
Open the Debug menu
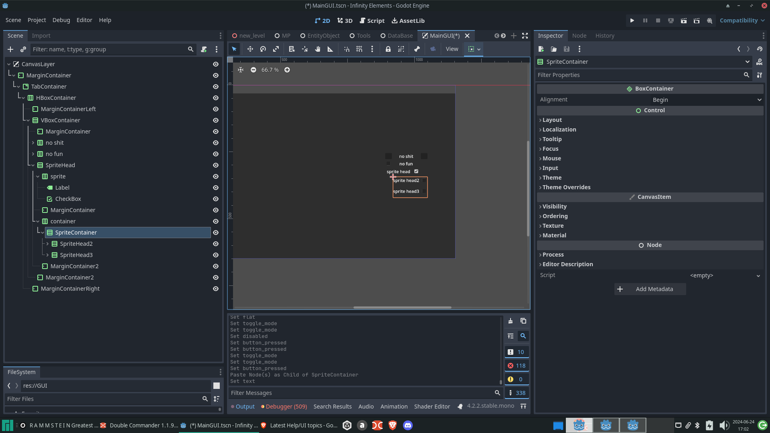click(x=61, y=20)
